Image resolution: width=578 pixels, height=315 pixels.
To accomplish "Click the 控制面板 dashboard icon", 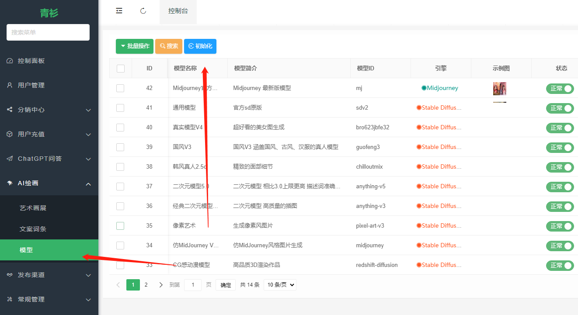I will click(10, 61).
